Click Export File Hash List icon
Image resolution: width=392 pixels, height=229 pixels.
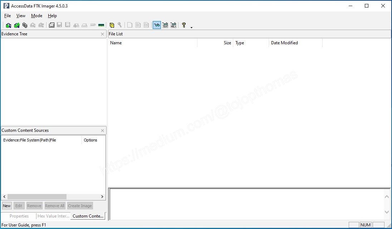138,25
